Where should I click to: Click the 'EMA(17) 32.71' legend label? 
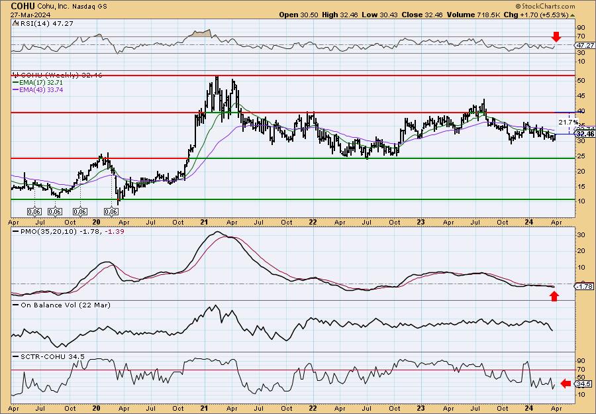click(x=42, y=83)
